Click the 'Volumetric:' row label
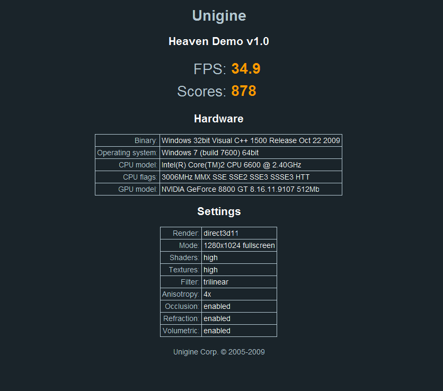Image resolution: width=443 pixels, height=391 pixels. point(181,331)
